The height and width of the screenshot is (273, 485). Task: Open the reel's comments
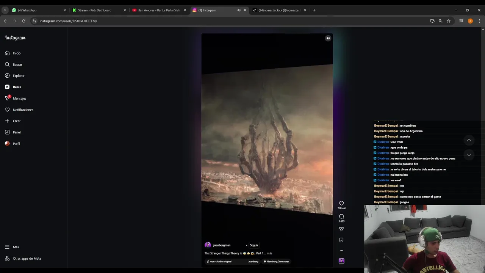click(x=341, y=217)
